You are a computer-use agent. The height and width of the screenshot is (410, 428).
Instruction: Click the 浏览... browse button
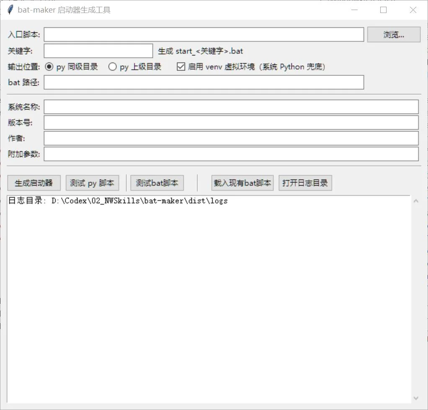pos(394,34)
